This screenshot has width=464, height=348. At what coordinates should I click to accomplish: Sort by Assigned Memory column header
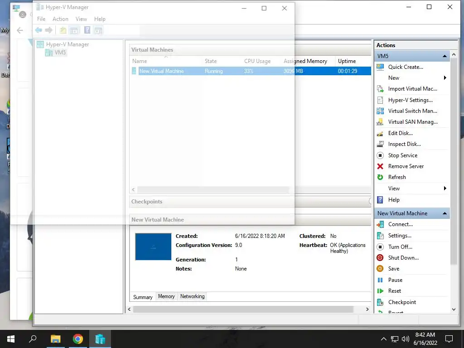coord(305,61)
